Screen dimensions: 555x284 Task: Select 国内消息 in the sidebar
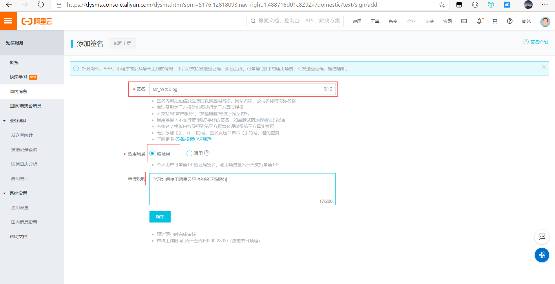pyautogui.click(x=32, y=92)
